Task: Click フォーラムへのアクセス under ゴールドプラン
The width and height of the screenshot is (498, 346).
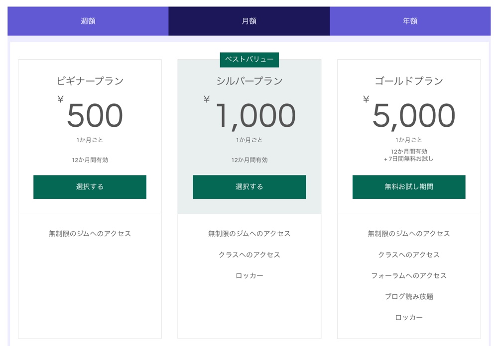Action: (408, 275)
